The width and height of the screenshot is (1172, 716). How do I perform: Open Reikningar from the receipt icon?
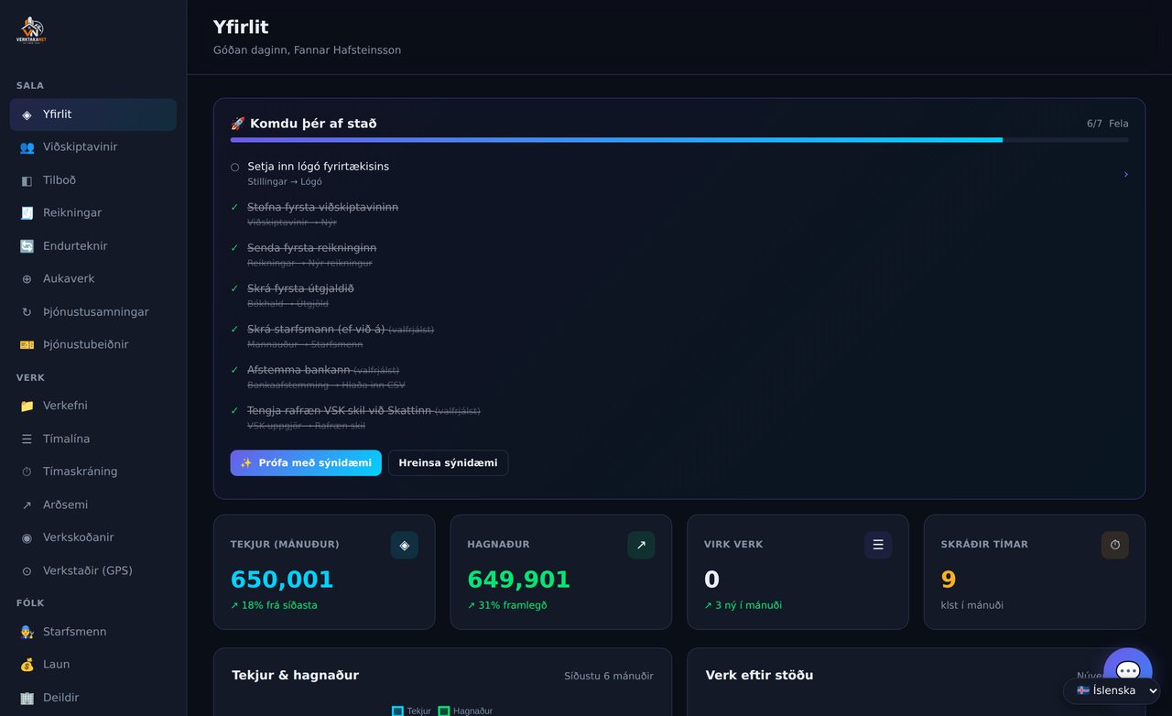(x=27, y=213)
